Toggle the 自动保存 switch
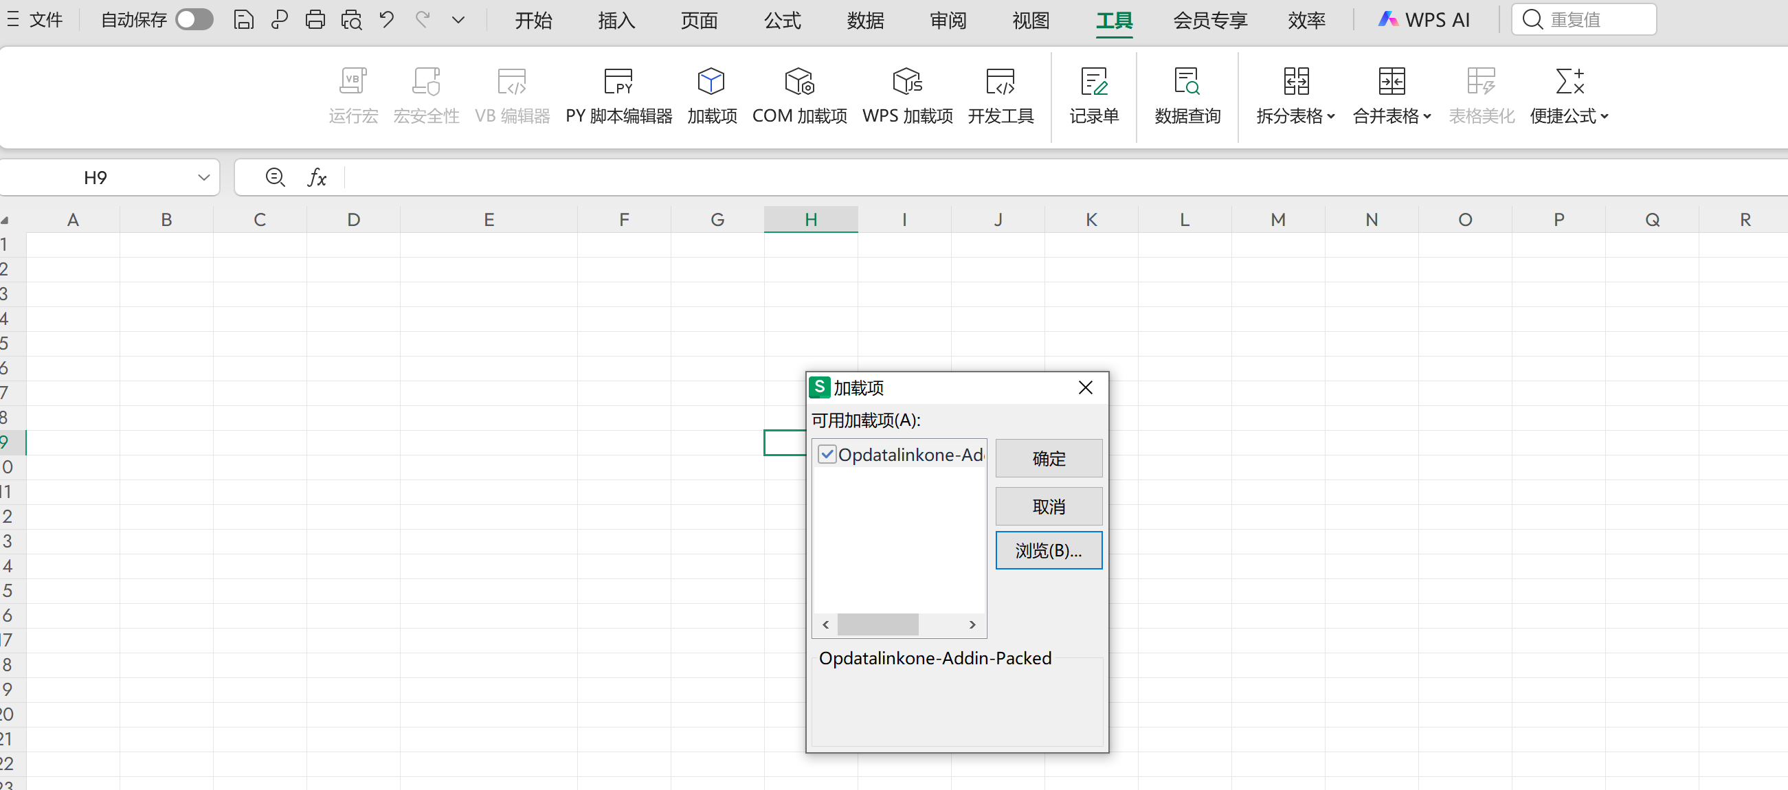The image size is (1788, 790). pyautogui.click(x=194, y=19)
